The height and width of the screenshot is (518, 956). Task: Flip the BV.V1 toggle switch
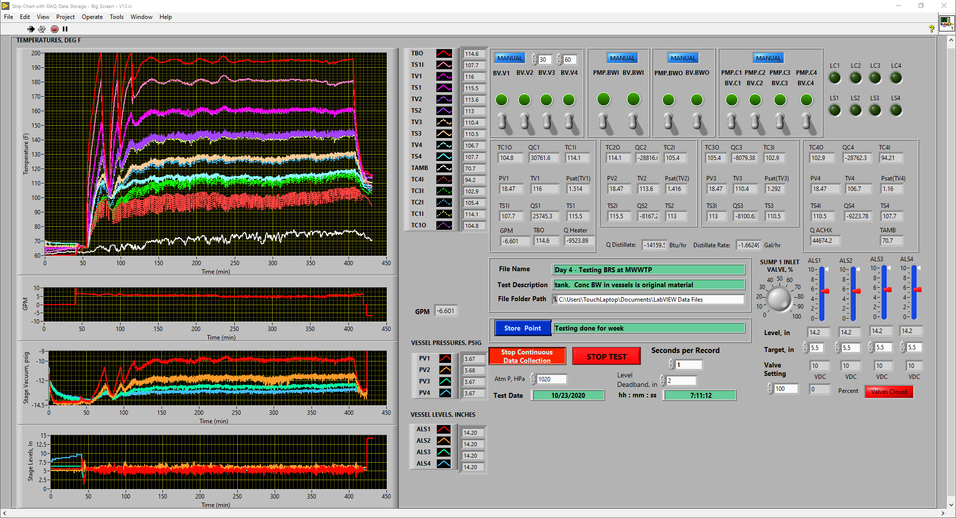click(x=503, y=122)
